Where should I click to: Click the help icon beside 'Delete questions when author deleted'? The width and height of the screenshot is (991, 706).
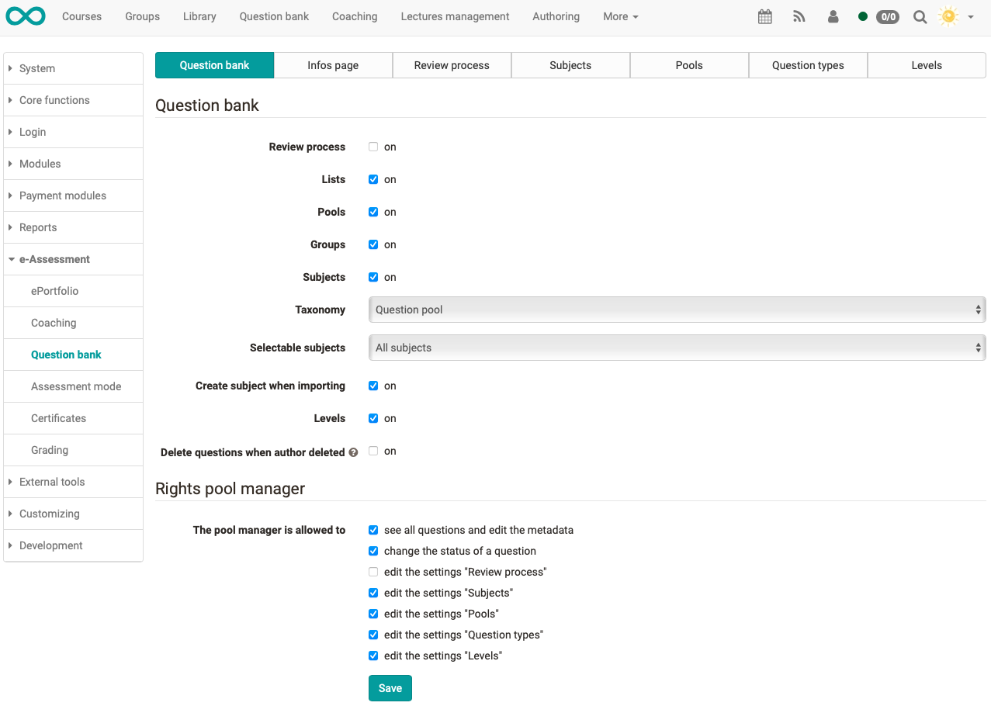coord(353,452)
